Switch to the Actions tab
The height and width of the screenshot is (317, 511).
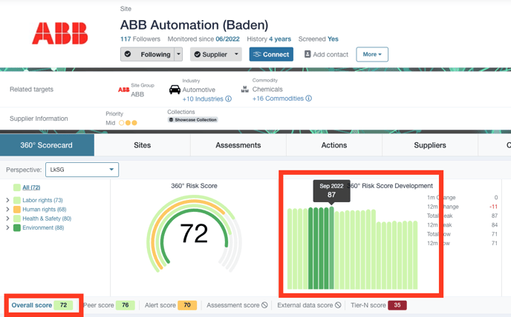pyautogui.click(x=334, y=145)
